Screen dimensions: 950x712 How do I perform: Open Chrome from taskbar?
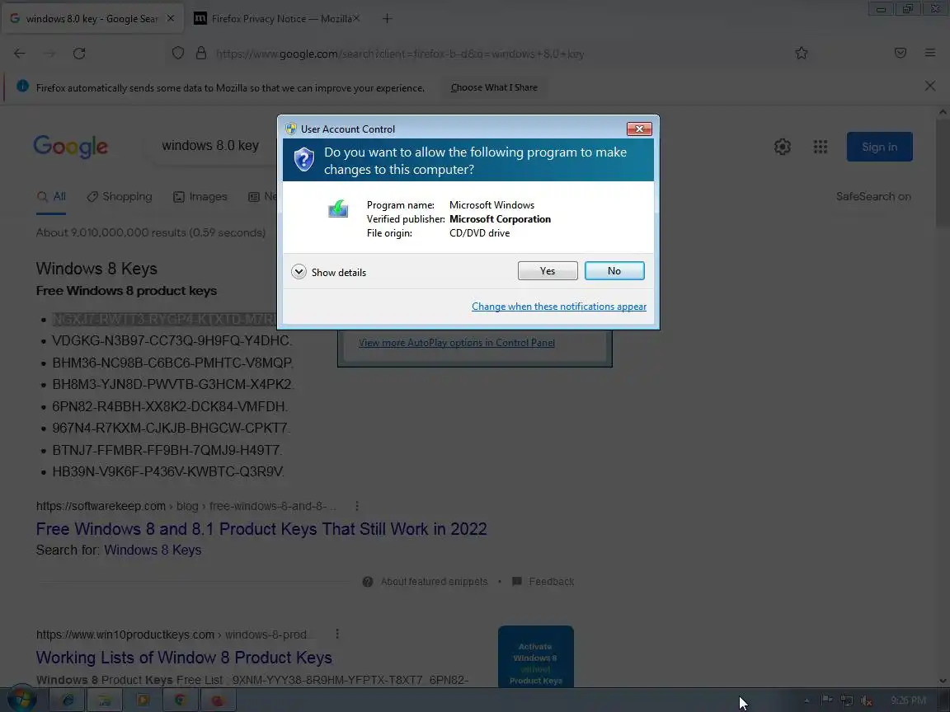[x=180, y=700]
